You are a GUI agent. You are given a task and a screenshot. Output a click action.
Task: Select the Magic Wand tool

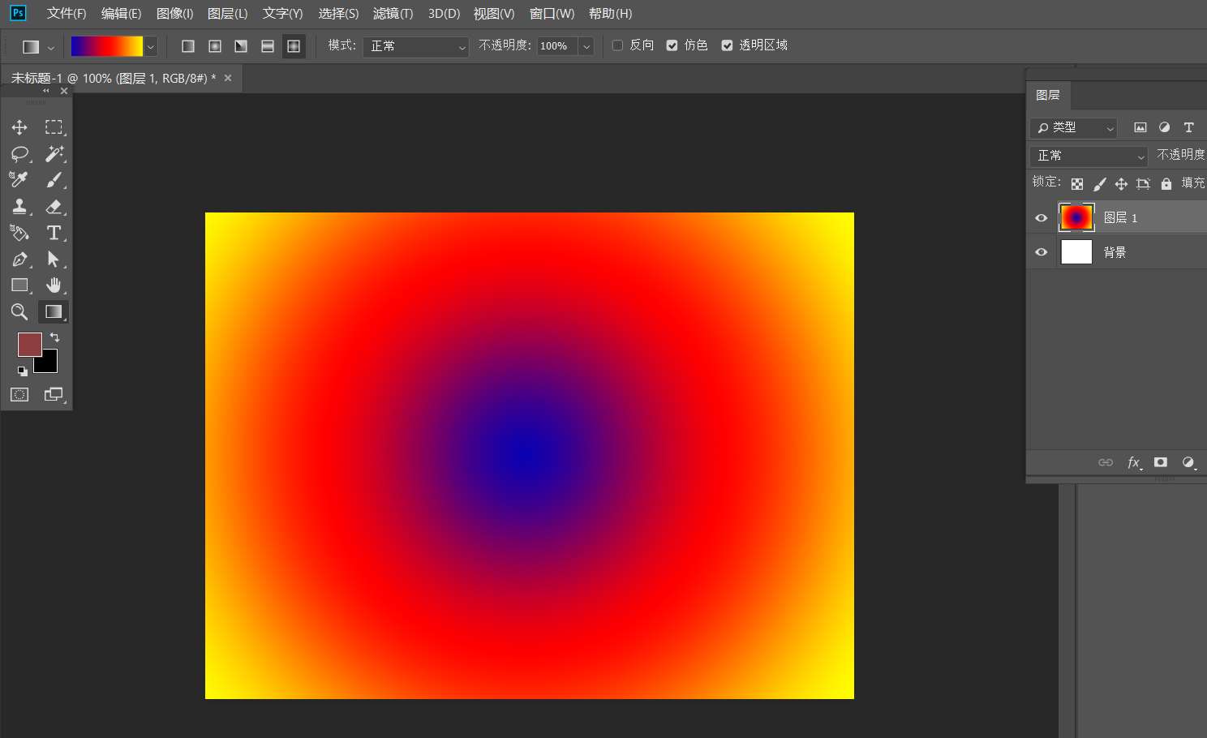click(54, 153)
